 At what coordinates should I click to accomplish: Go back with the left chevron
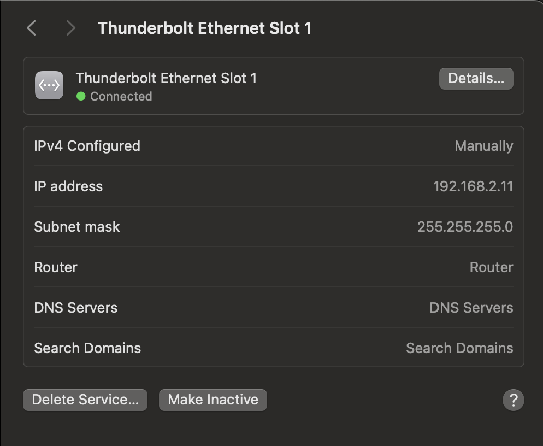point(32,28)
